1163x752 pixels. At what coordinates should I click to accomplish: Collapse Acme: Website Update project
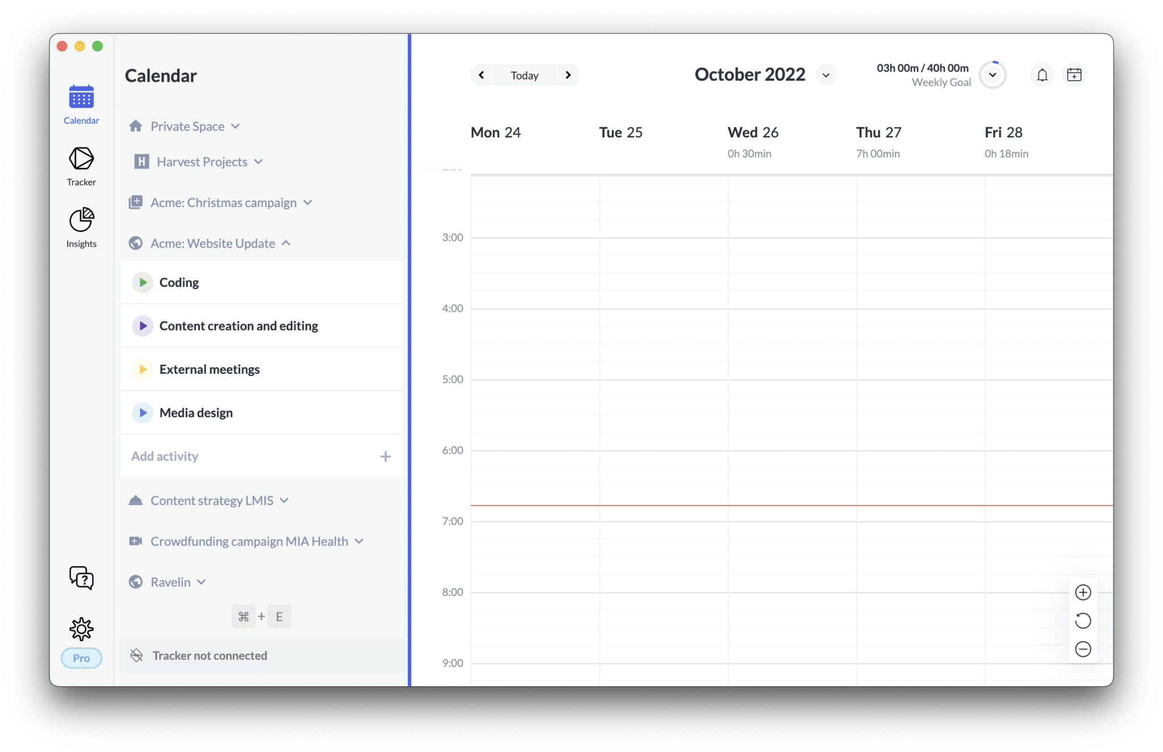point(286,244)
